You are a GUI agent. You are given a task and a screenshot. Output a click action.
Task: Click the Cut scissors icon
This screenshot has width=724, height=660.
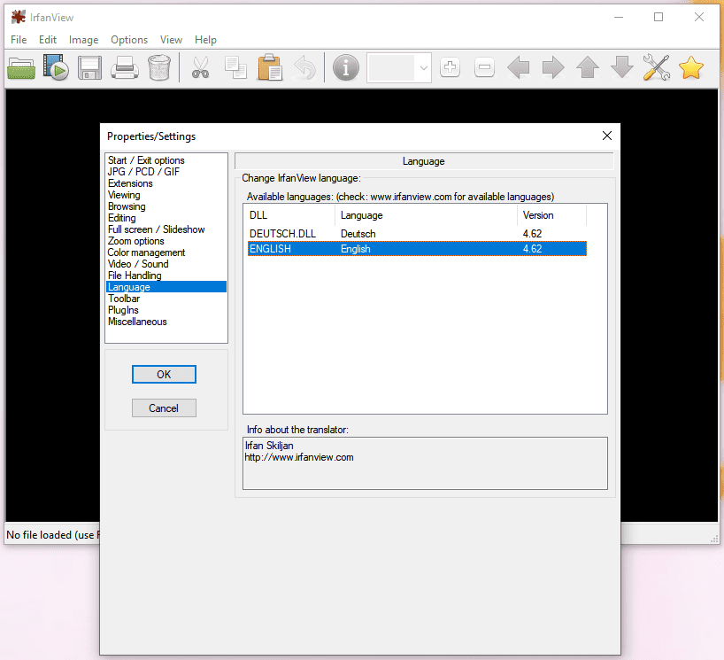click(200, 67)
